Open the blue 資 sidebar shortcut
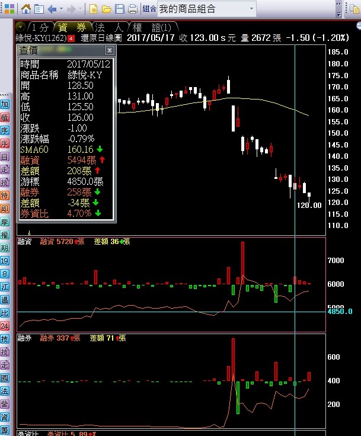The image size is (361, 436). [5, 417]
